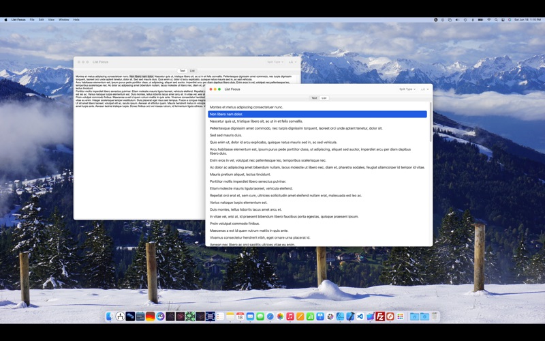The image size is (545, 341).
Task: Switch to Text tab in back window
Action: coord(182,71)
